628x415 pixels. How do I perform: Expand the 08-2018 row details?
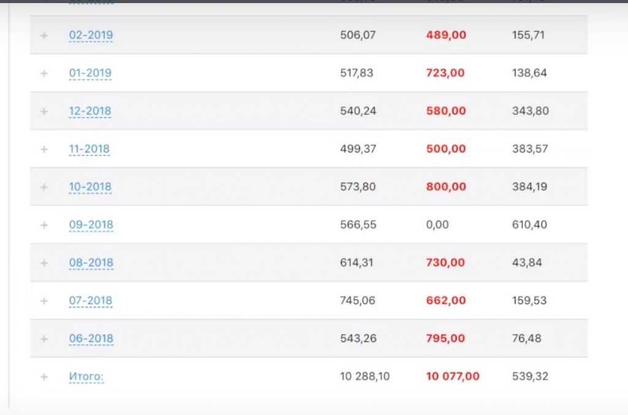coord(44,263)
